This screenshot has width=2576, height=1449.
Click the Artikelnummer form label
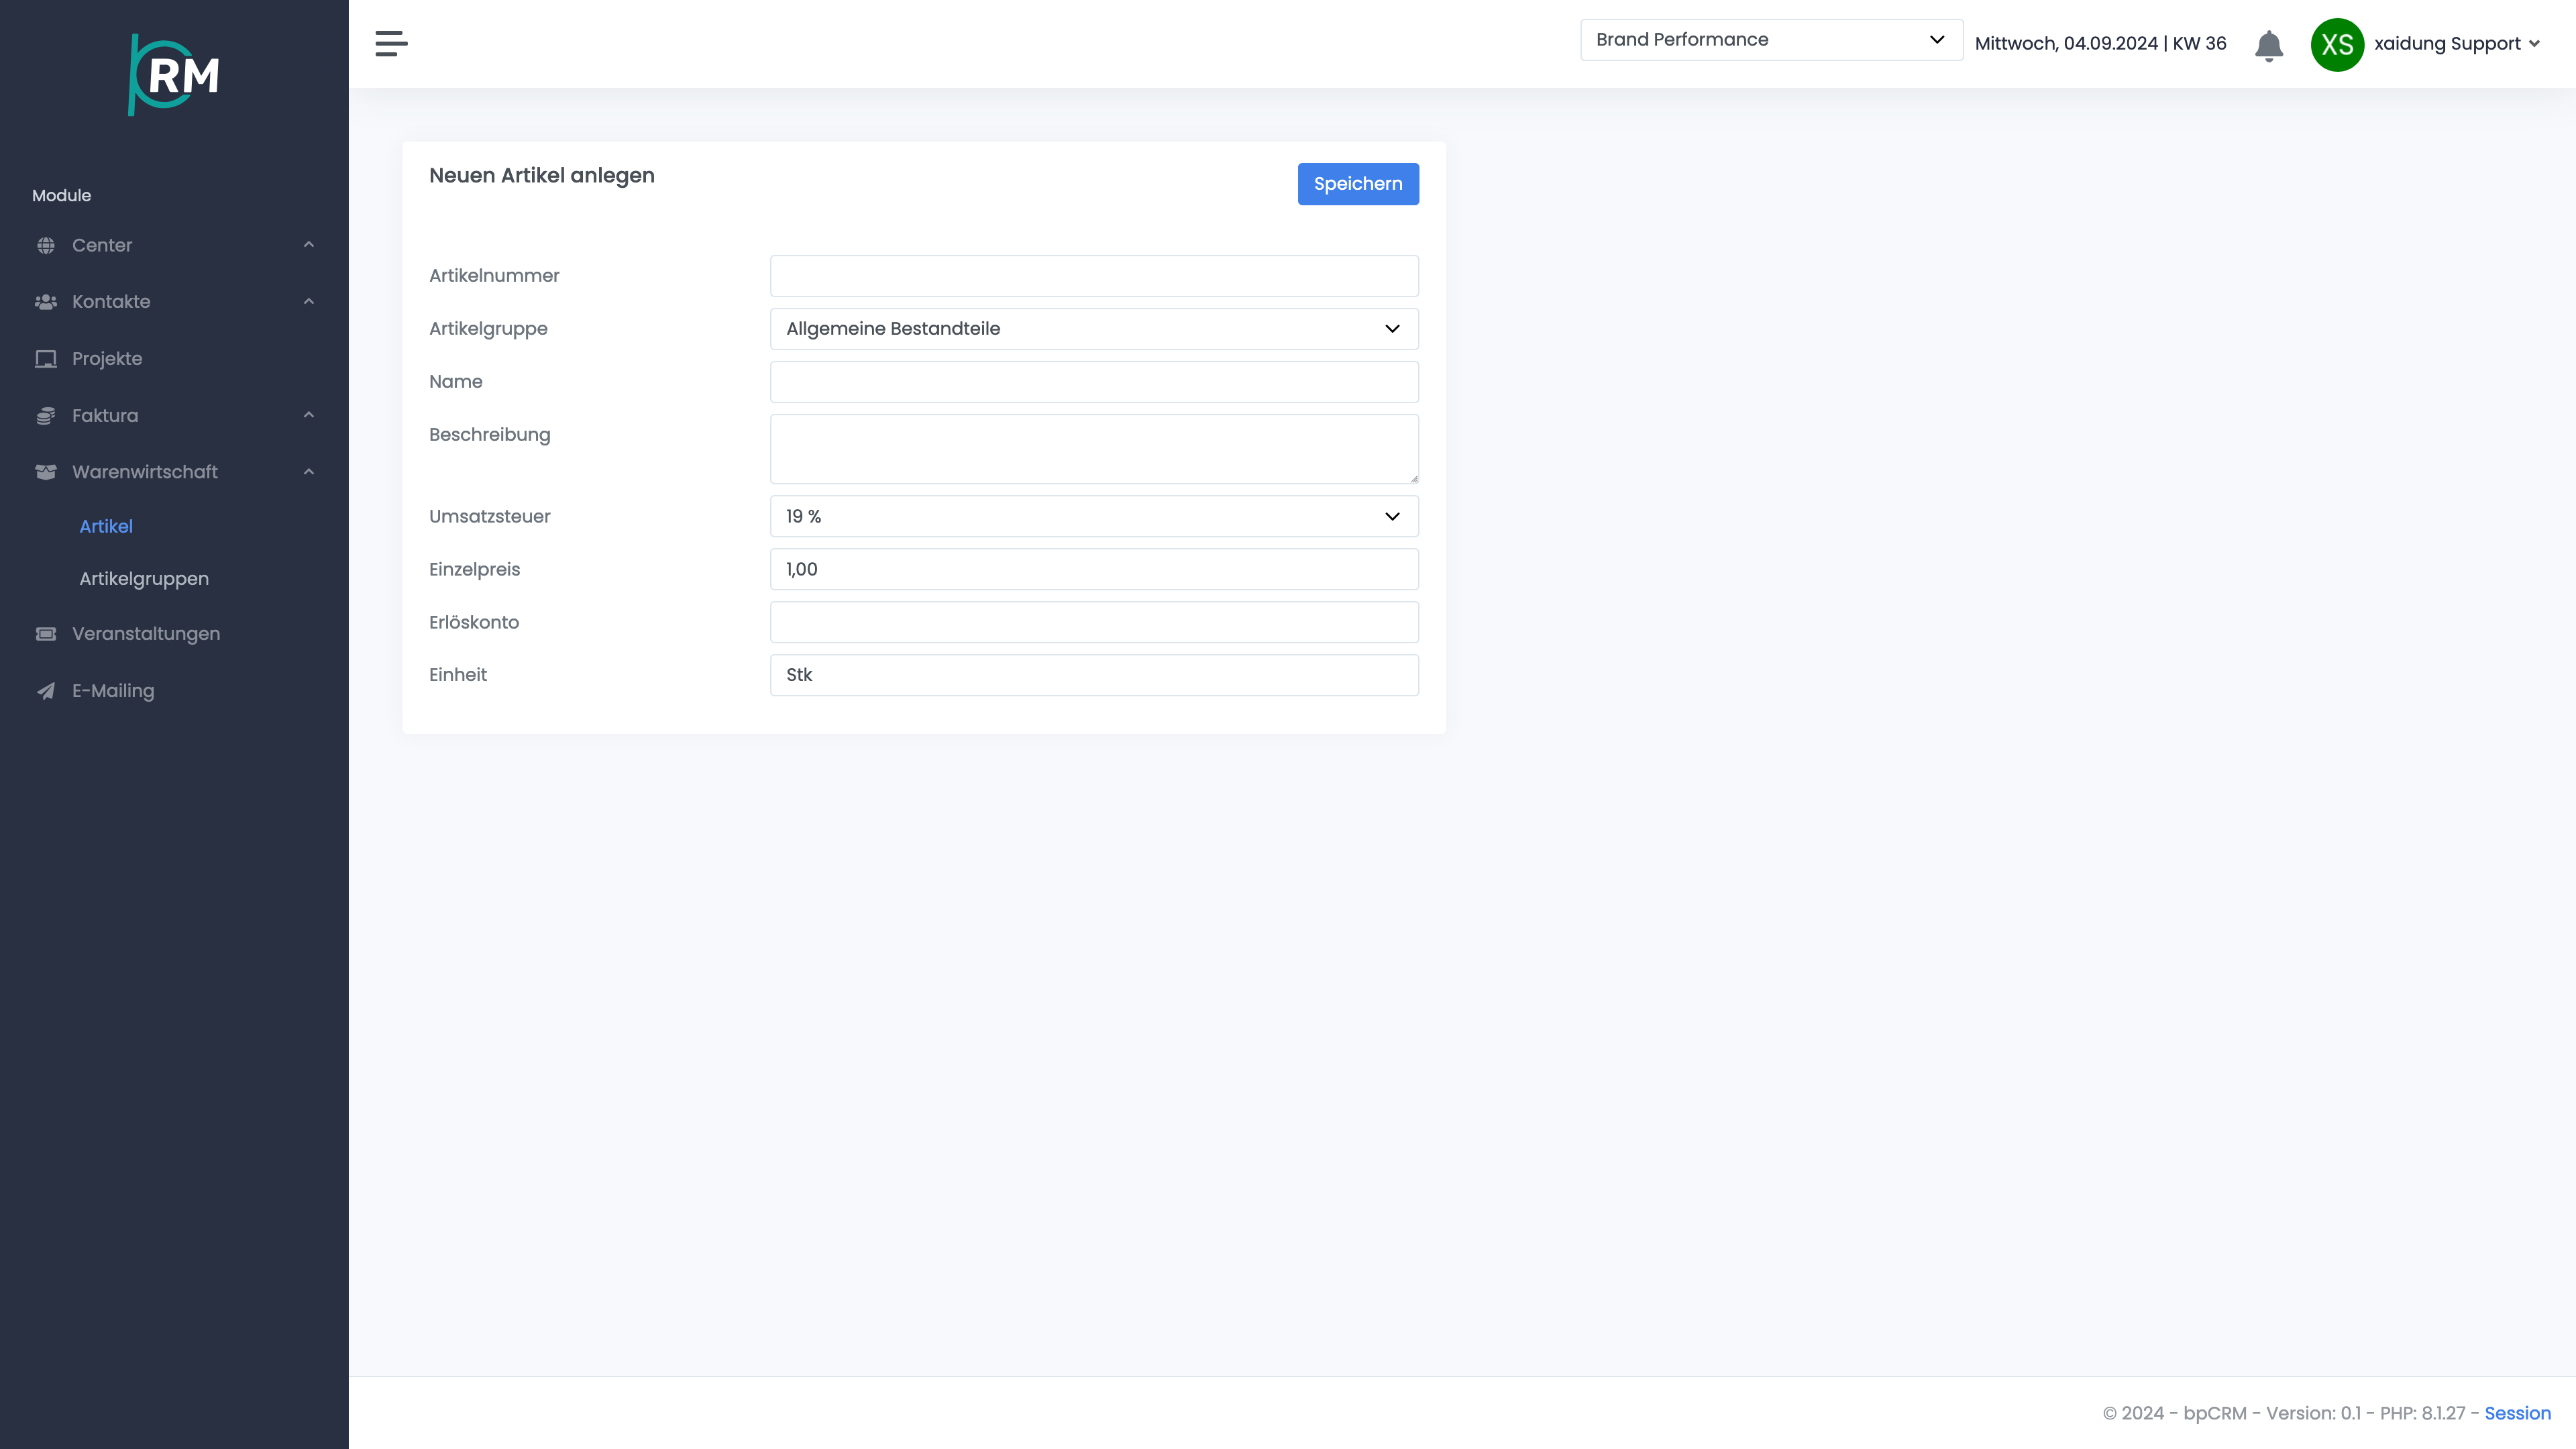pyautogui.click(x=494, y=276)
